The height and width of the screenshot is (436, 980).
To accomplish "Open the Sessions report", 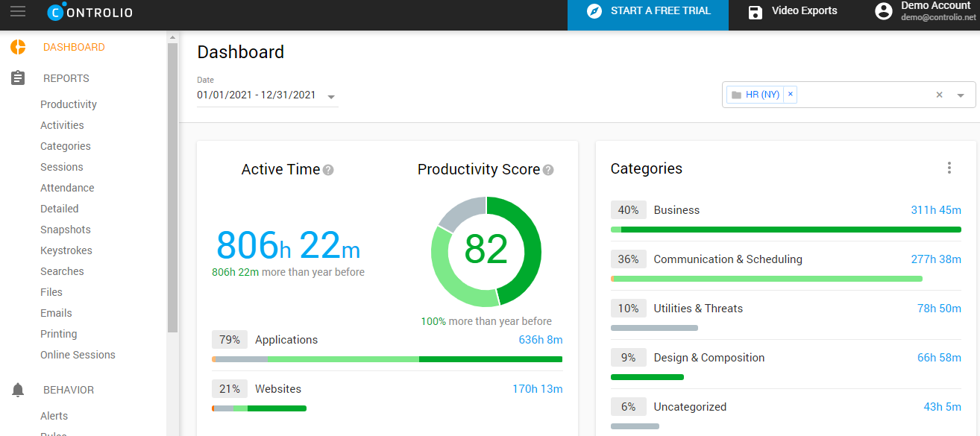I will (62, 167).
